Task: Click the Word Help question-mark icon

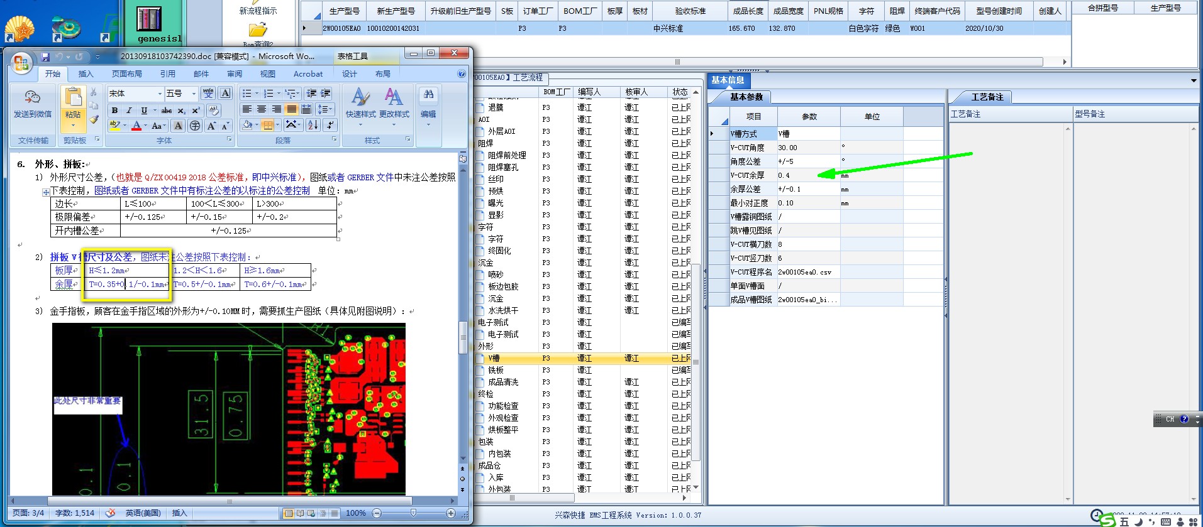Action: point(462,73)
